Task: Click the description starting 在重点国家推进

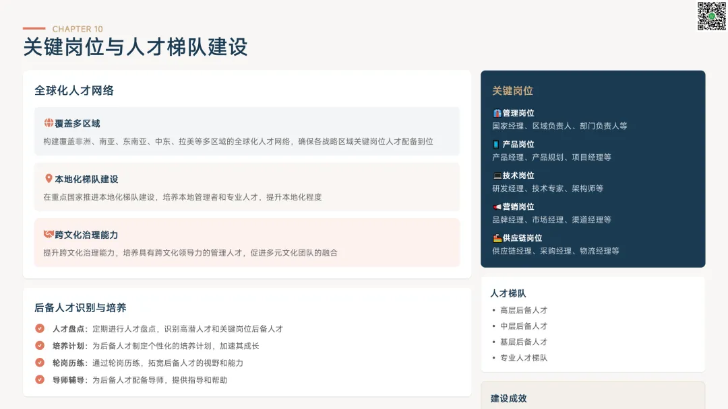Action: pos(183,197)
